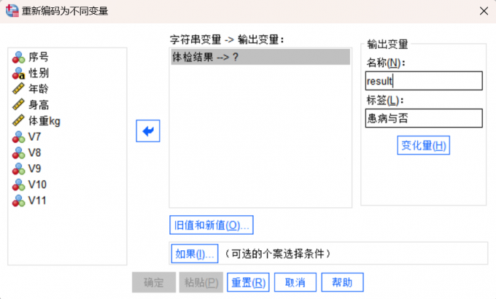
Task: Click the SPSS dialog title bar icon
Action: pos(12,11)
